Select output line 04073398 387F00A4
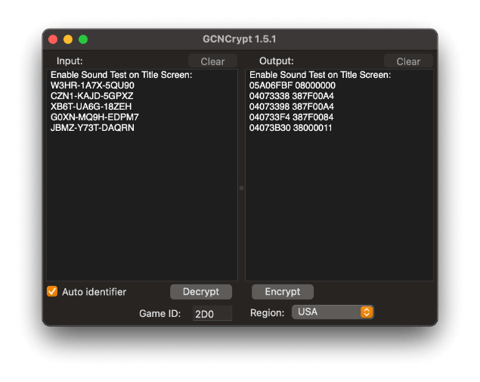 292,107
